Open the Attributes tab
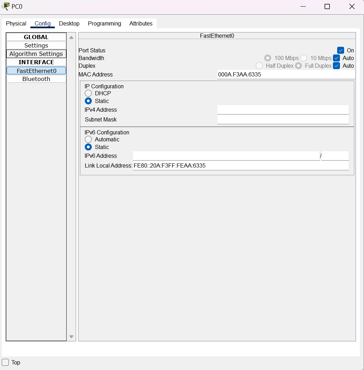The height and width of the screenshot is (370, 364). click(x=141, y=24)
